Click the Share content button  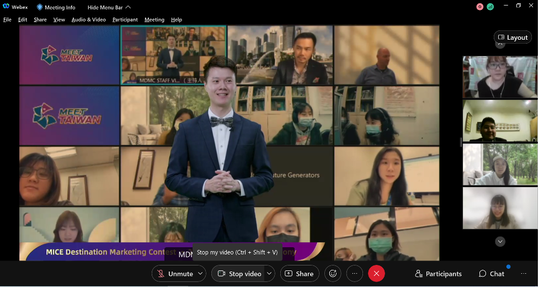tap(298, 274)
